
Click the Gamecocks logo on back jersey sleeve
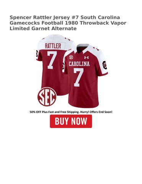(37, 54)
